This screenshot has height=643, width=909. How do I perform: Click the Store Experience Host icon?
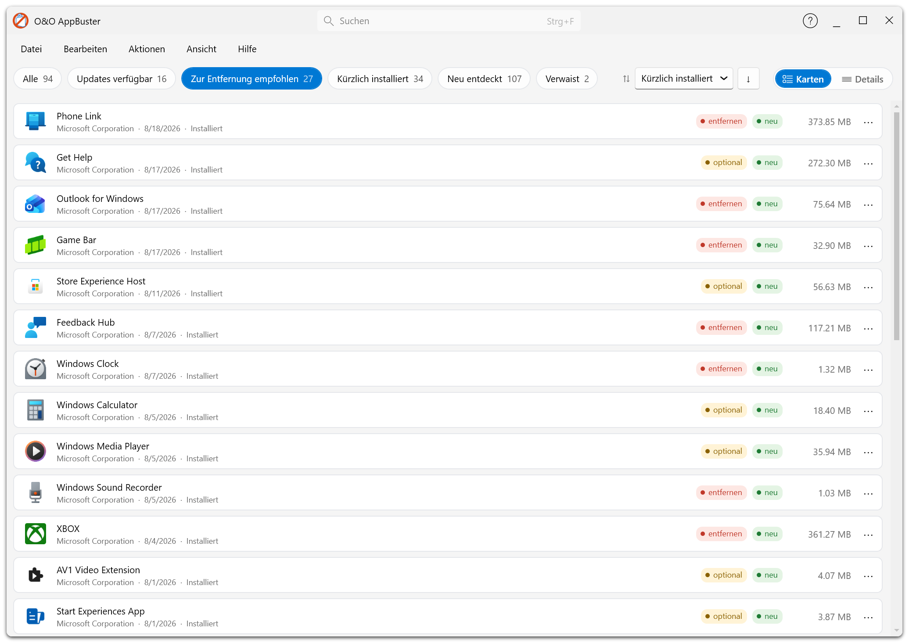[36, 286]
